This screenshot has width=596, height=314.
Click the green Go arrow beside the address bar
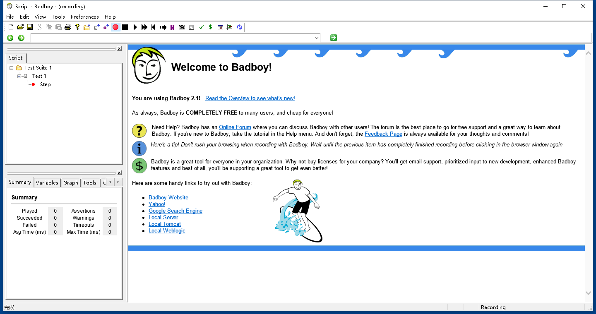click(x=334, y=38)
